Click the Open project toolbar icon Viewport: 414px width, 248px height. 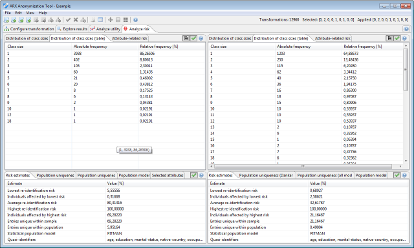pos(14,20)
